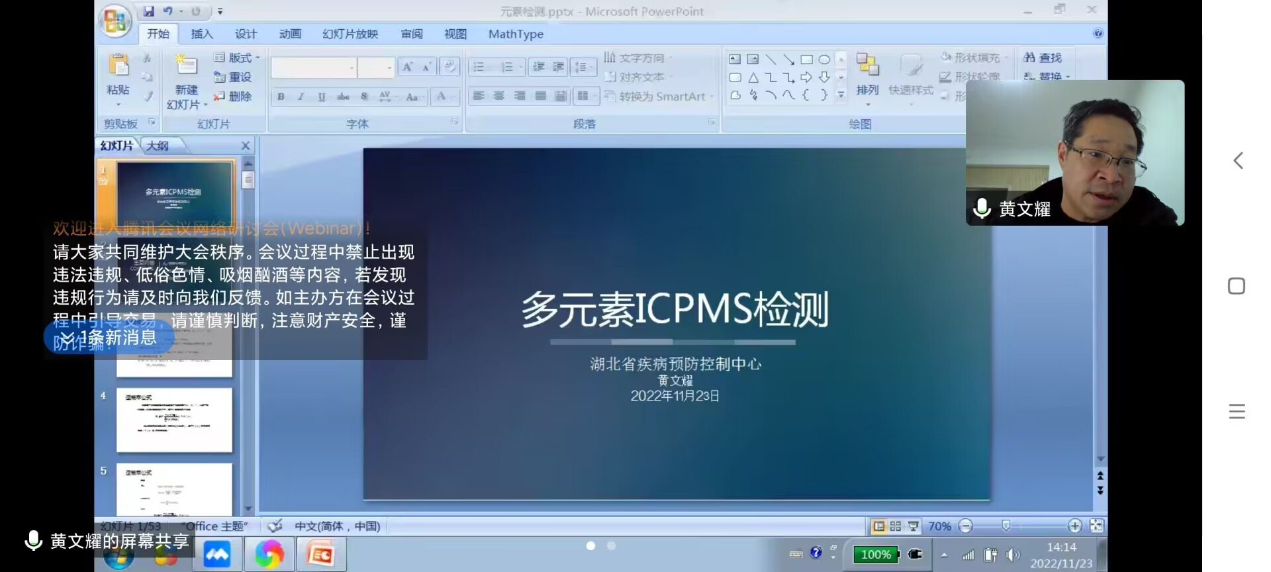The height and width of the screenshot is (572, 1271).
Task: Select slide 4 thumbnail in slide pane
Action: coord(174,420)
